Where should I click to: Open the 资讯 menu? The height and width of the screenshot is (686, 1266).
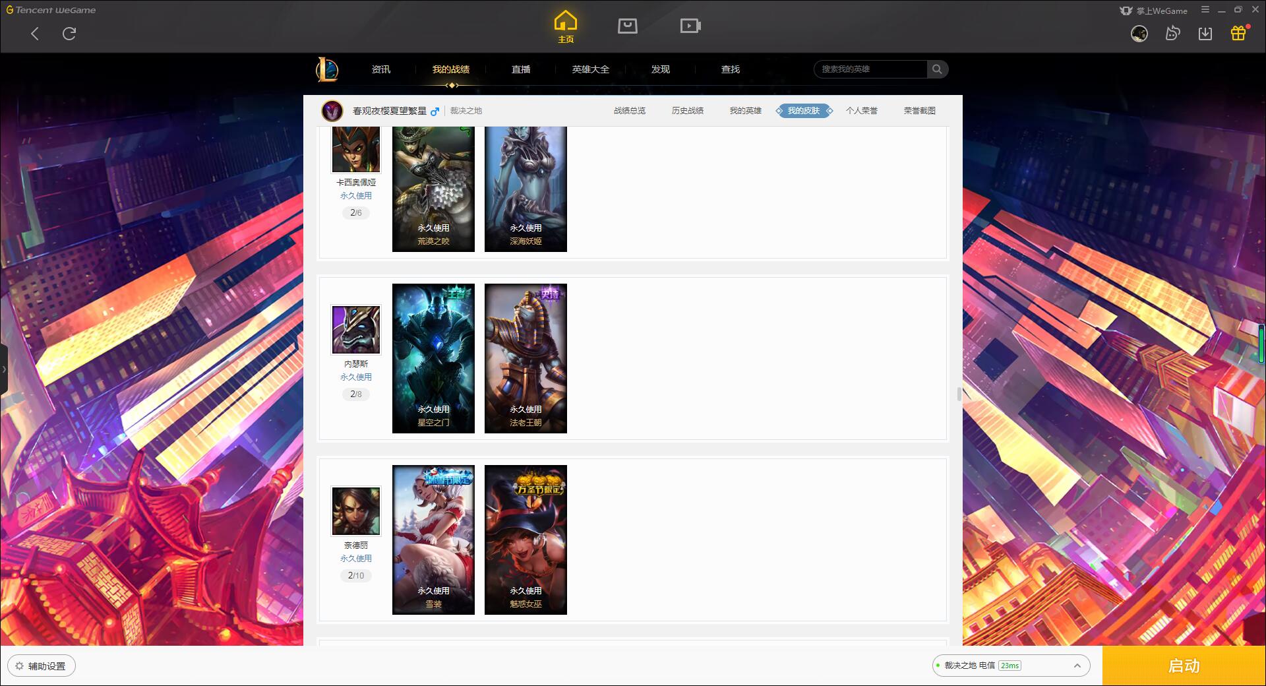pos(381,69)
